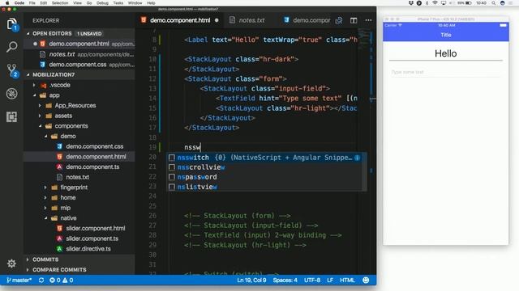This screenshot has height=291, width=519.
Task: Open the Apple menu
Action: 7,3
